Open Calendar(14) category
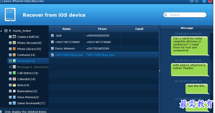Screen dimensions: 215x113 [26, 79]
